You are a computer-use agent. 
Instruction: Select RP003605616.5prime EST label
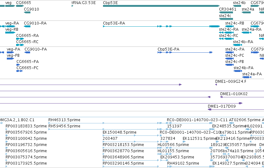click(26, 151)
